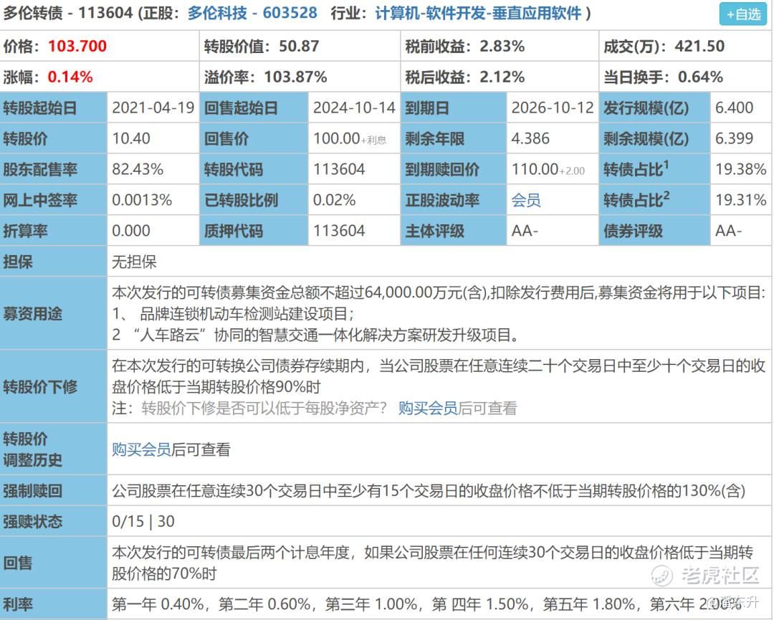This screenshot has width=774, height=620.
Task: Select the 溢价率 value 103.87%
Action: pyautogui.click(x=296, y=77)
